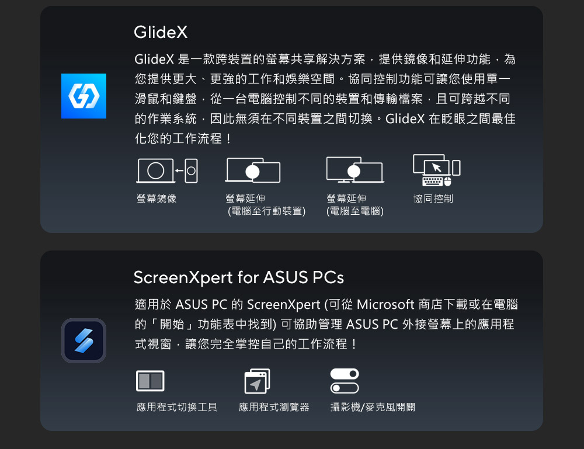Click the ScreenXpert app logo
584x449 pixels.
pos(84,340)
